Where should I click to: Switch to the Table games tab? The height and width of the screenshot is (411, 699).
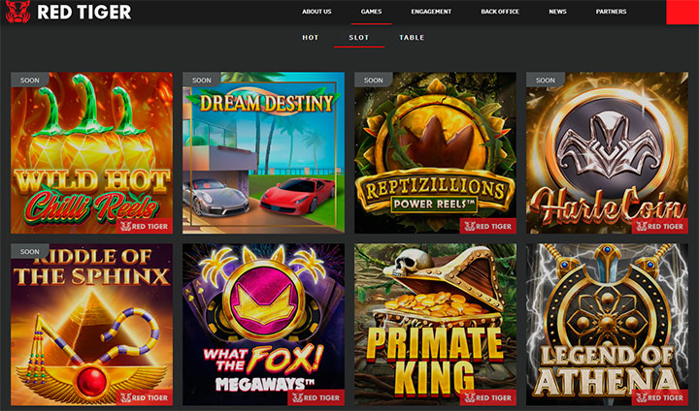[412, 38]
